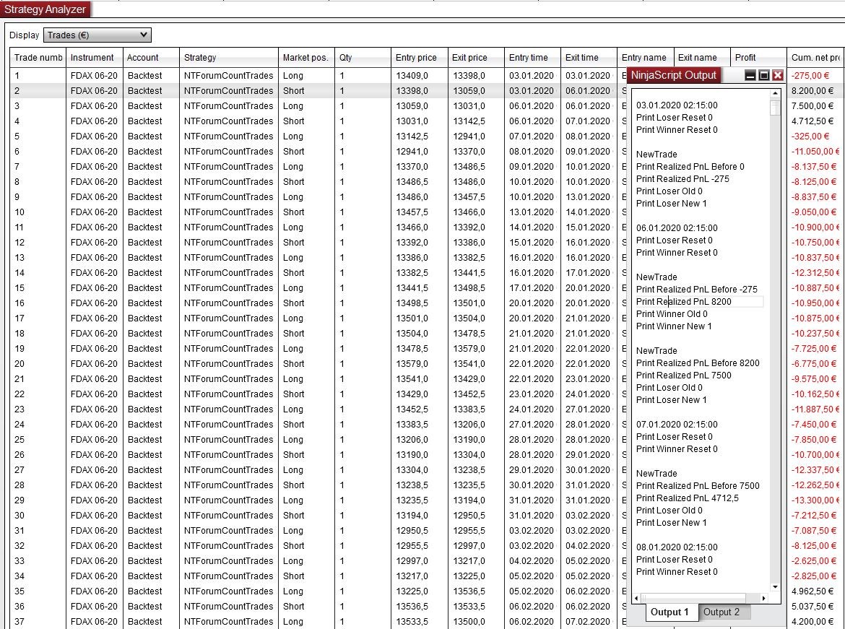The width and height of the screenshot is (845, 629).
Task: Sort by the Strategy column header
Action: (228, 58)
